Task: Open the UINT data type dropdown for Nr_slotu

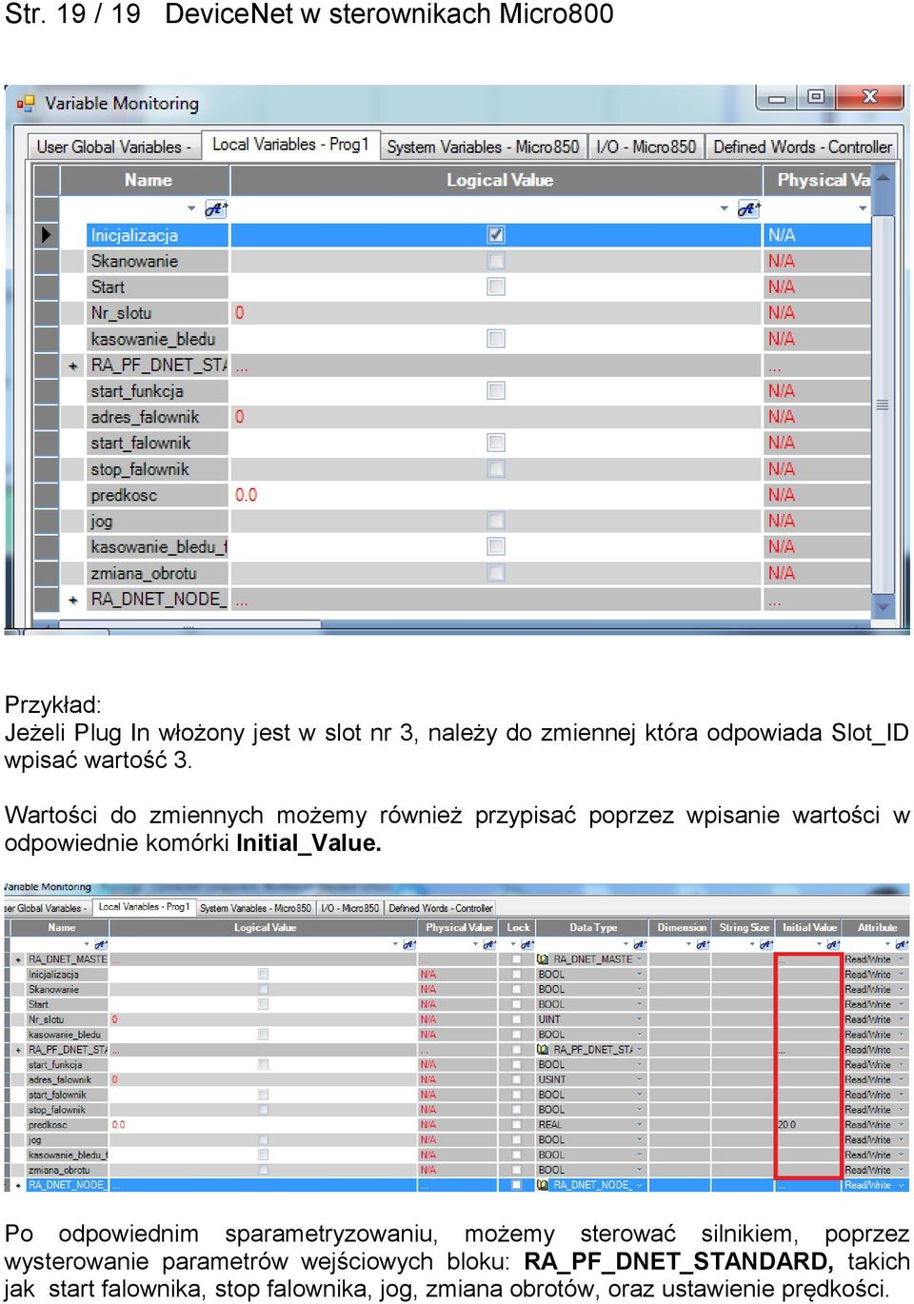Action: [639, 1019]
